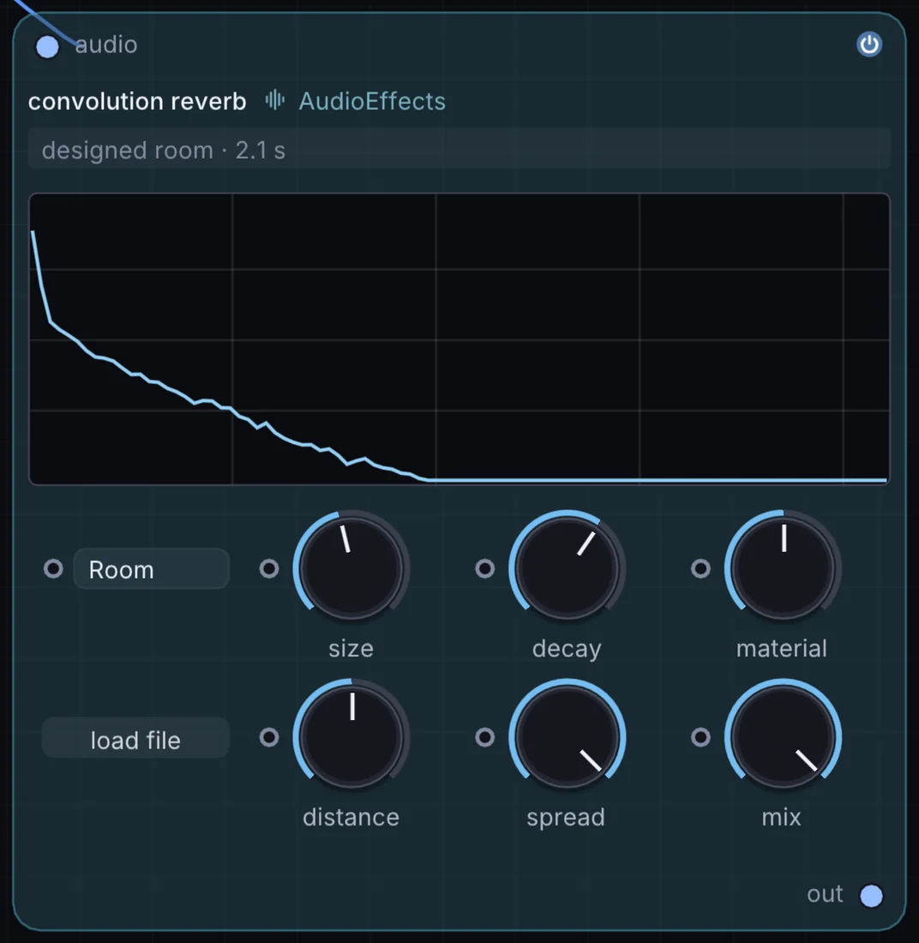
Task: Click the modulation port beside material knob
Action: 700,569
